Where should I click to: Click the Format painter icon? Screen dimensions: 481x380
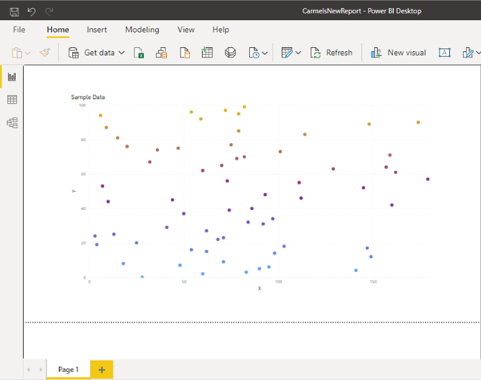click(x=45, y=53)
